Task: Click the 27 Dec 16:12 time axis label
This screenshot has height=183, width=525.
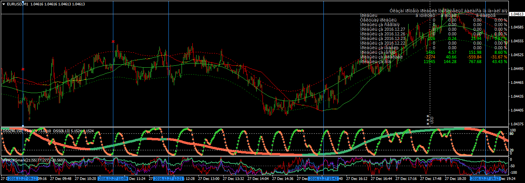Action: pos(357,179)
